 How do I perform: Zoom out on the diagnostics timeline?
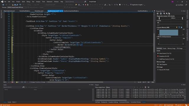(167, 14)
